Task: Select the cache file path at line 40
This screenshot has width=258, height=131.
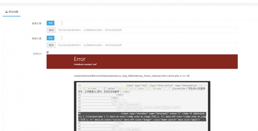Action: point(126,76)
